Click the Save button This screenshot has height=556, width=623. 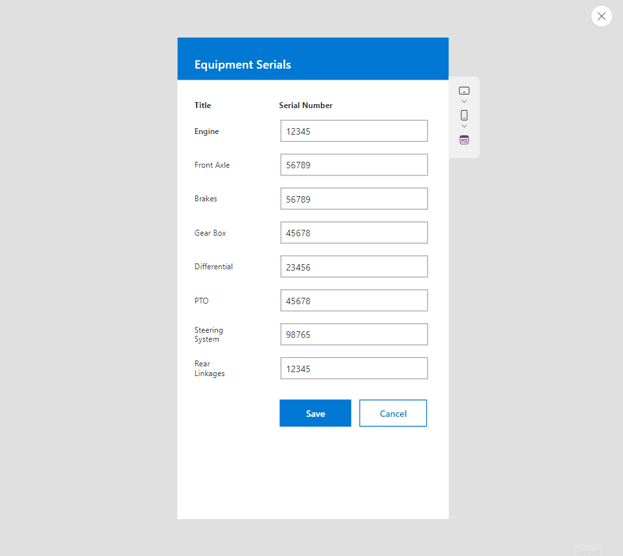tap(315, 413)
